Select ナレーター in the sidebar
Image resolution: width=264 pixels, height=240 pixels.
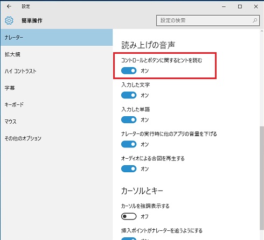57,37
